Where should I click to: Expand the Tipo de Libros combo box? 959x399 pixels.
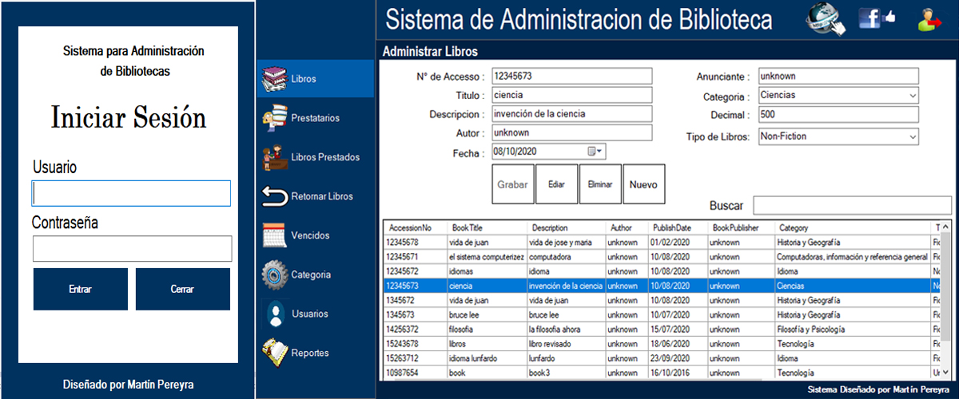912,137
